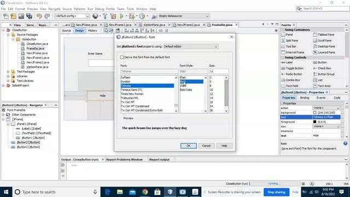The width and height of the screenshot is (350, 197).
Task: Click the Clean and Build icon
Action: click(x=113, y=16)
